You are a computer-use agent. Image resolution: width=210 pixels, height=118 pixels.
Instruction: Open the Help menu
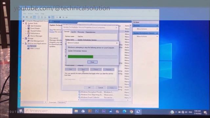[x=42, y=14]
